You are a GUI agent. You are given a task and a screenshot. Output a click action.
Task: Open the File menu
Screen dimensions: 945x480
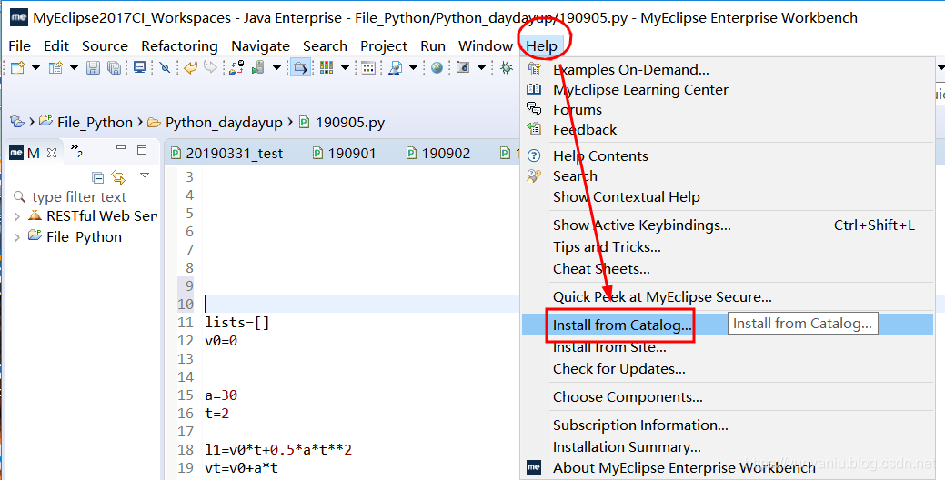(19, 46)
